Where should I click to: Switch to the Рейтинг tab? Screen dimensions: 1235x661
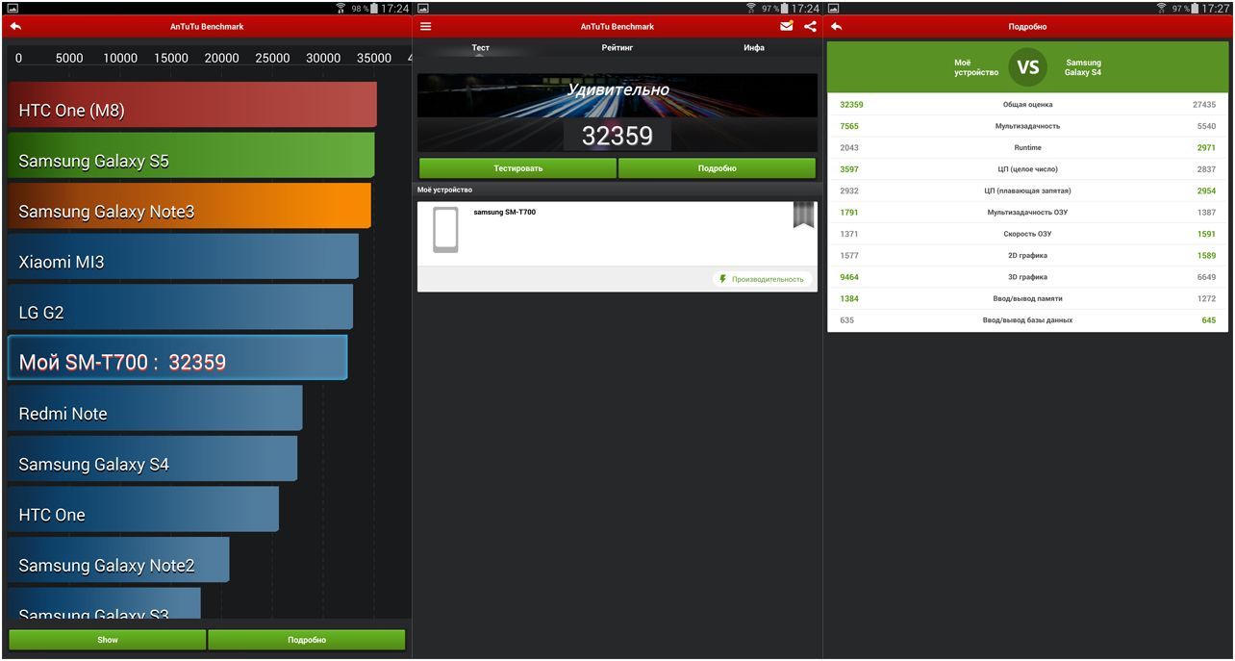pos(617,48)
